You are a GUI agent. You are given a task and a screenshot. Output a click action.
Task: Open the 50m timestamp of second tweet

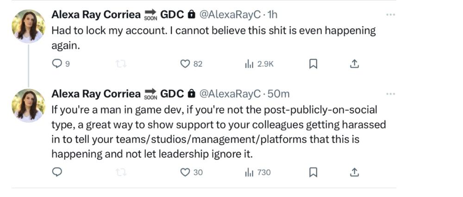pyautogui.click(x=279, y=94)
